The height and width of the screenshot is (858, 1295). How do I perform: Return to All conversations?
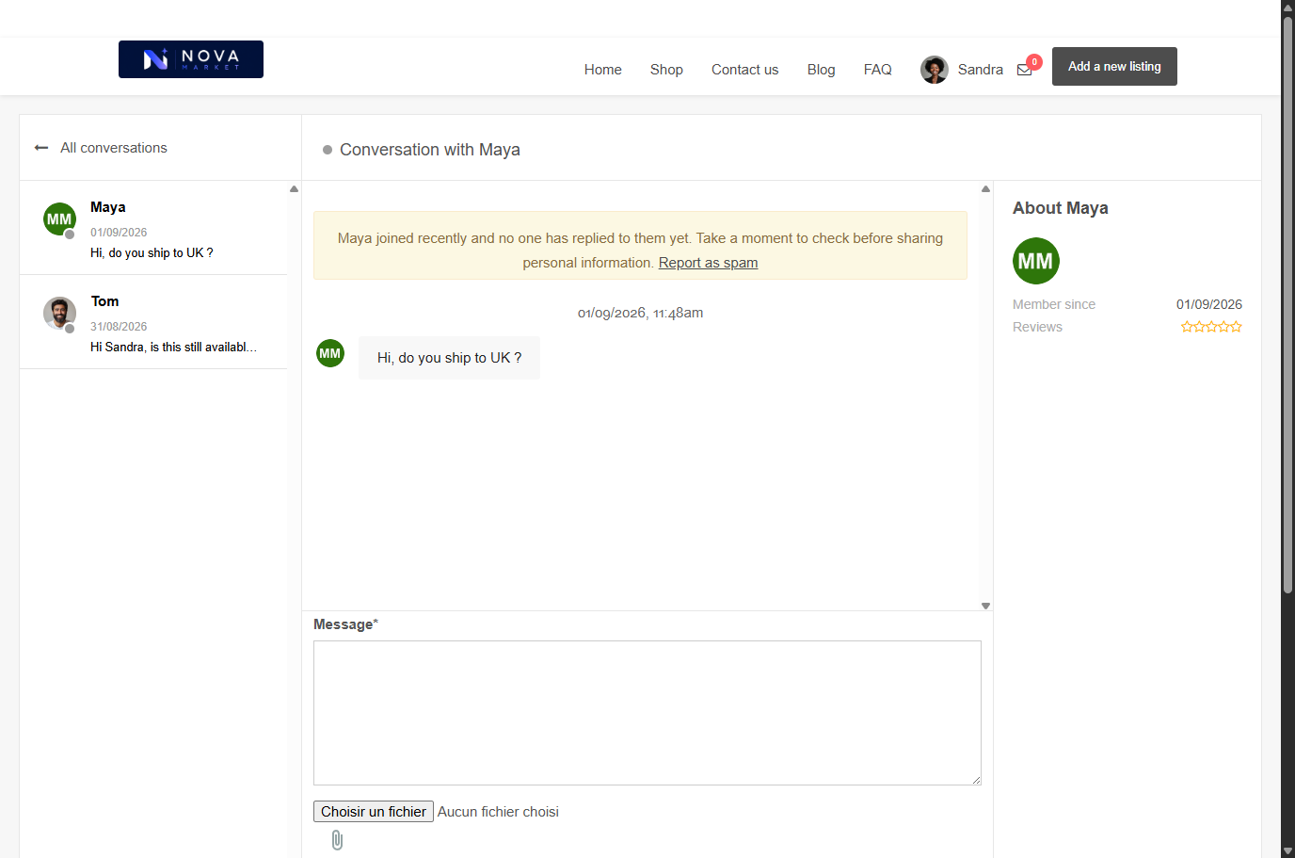tap(114, 148)
